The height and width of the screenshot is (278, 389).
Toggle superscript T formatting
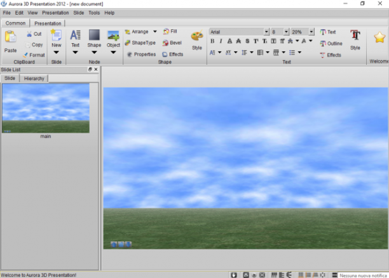click(256, 41)
